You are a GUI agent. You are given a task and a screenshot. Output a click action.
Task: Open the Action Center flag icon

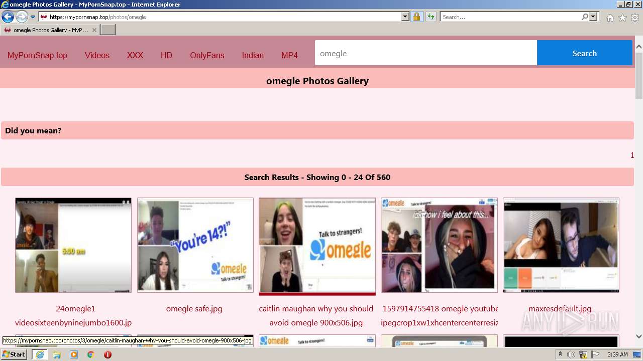tap(595, 354)
